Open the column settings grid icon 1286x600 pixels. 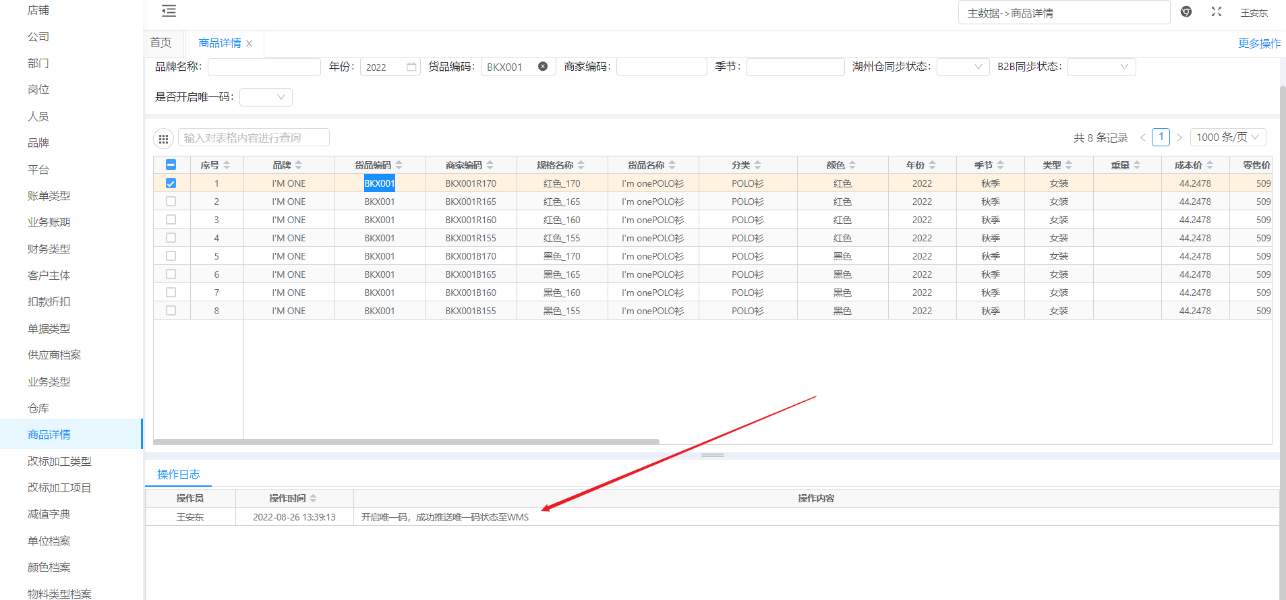pos(163,139)
